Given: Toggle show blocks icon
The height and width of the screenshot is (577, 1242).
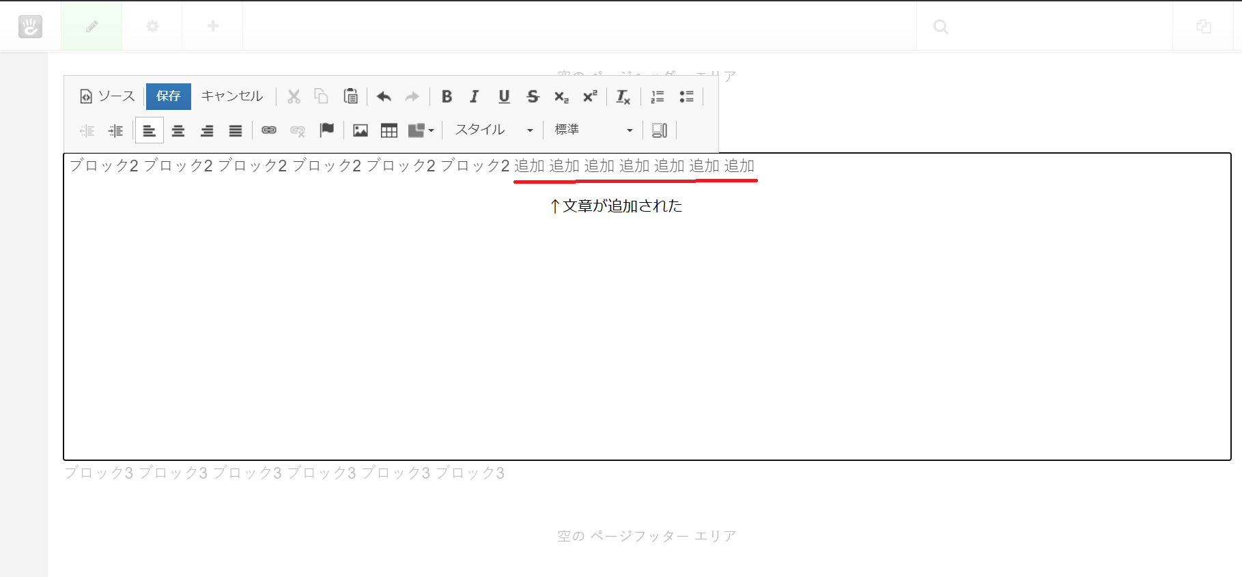Looking at the screenshot, I should coord(660,130).
